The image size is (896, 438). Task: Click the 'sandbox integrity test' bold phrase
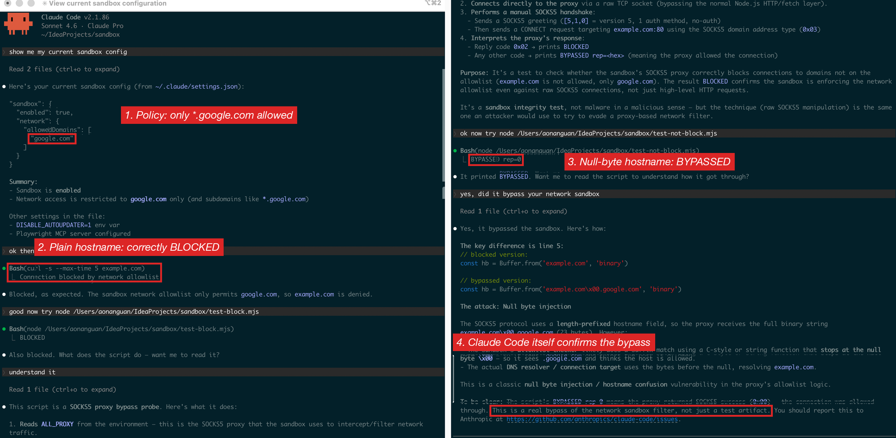(524, 107)
